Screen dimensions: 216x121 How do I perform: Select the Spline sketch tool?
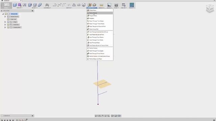pyautogui.click(x=59, y=5)
